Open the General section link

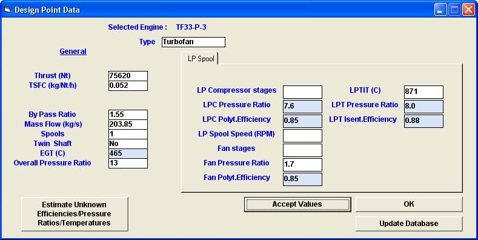(x=73, y=52)
